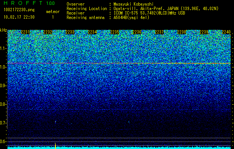Click the kHz axis unit label
Viewport: 234px width, 149px height.
[x=3, y=30]
